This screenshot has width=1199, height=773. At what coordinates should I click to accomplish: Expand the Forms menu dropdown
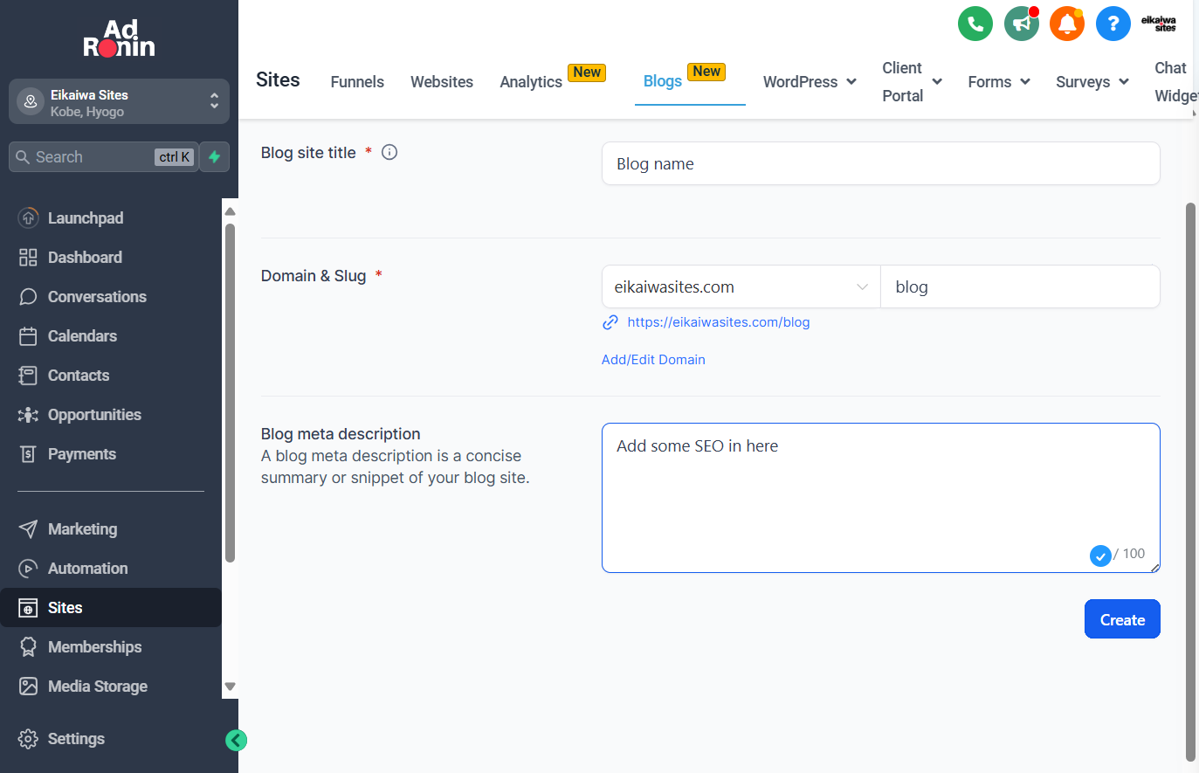999,81
